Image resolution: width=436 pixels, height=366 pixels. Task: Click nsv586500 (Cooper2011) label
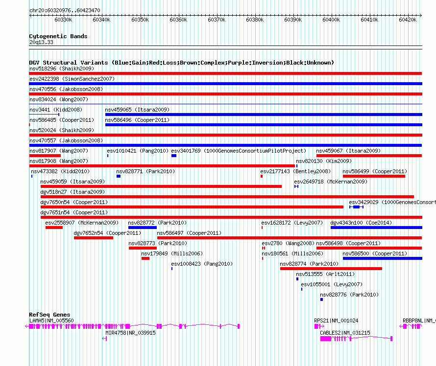375,253
